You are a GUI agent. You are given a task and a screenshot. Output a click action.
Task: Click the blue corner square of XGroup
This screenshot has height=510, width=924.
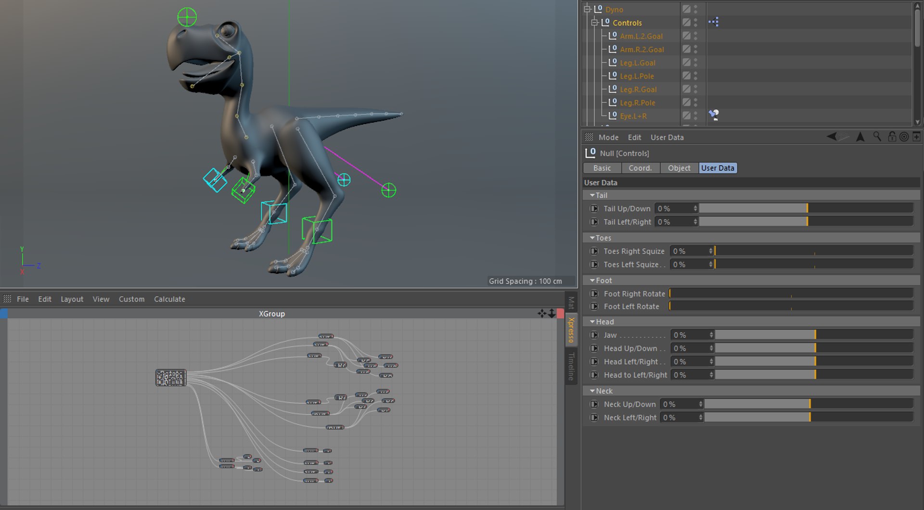tap(4, 314)
